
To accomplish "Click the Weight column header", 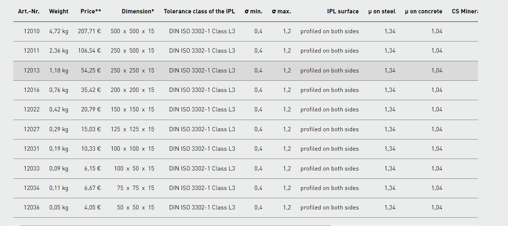I will (x=58, y=12).
